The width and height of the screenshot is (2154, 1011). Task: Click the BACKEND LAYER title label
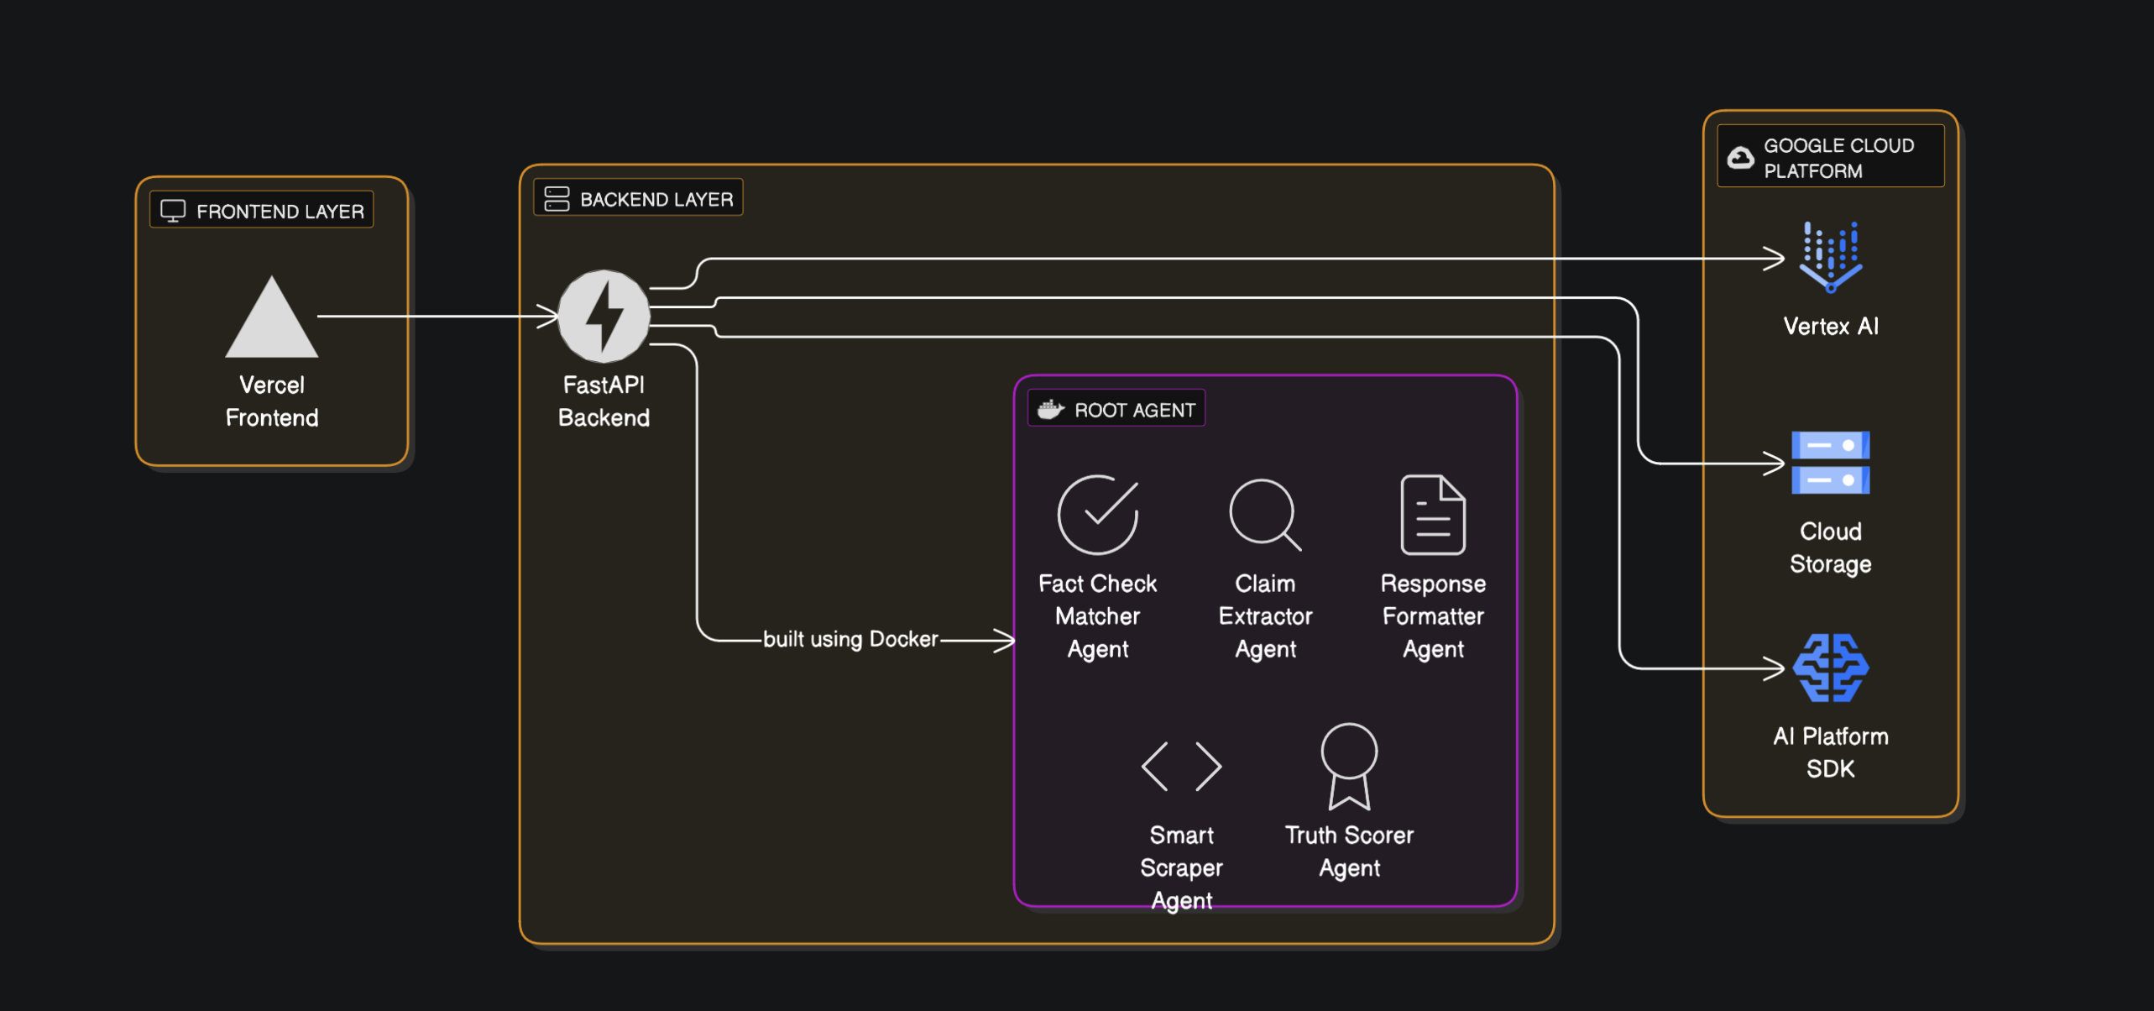point(656,200)
